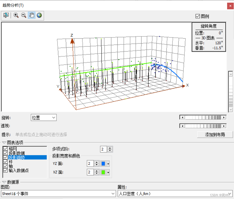The height and width of the screenshot is (199, 234).
Task: Toggle the 图例 legend checkbox
Action: [x=197, y=16]
